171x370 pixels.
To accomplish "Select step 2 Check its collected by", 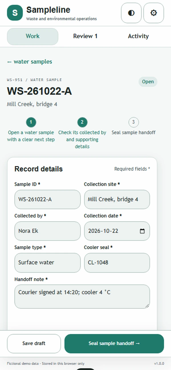I will [82, 134].
